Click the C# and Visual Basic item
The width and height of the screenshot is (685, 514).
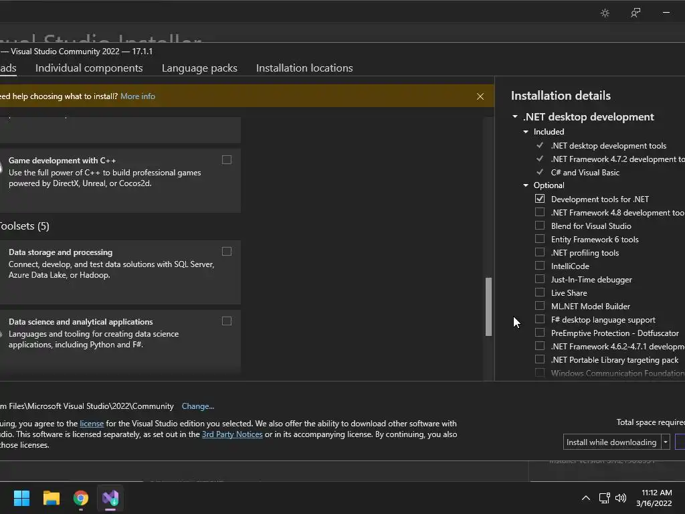tap(585, 172)
